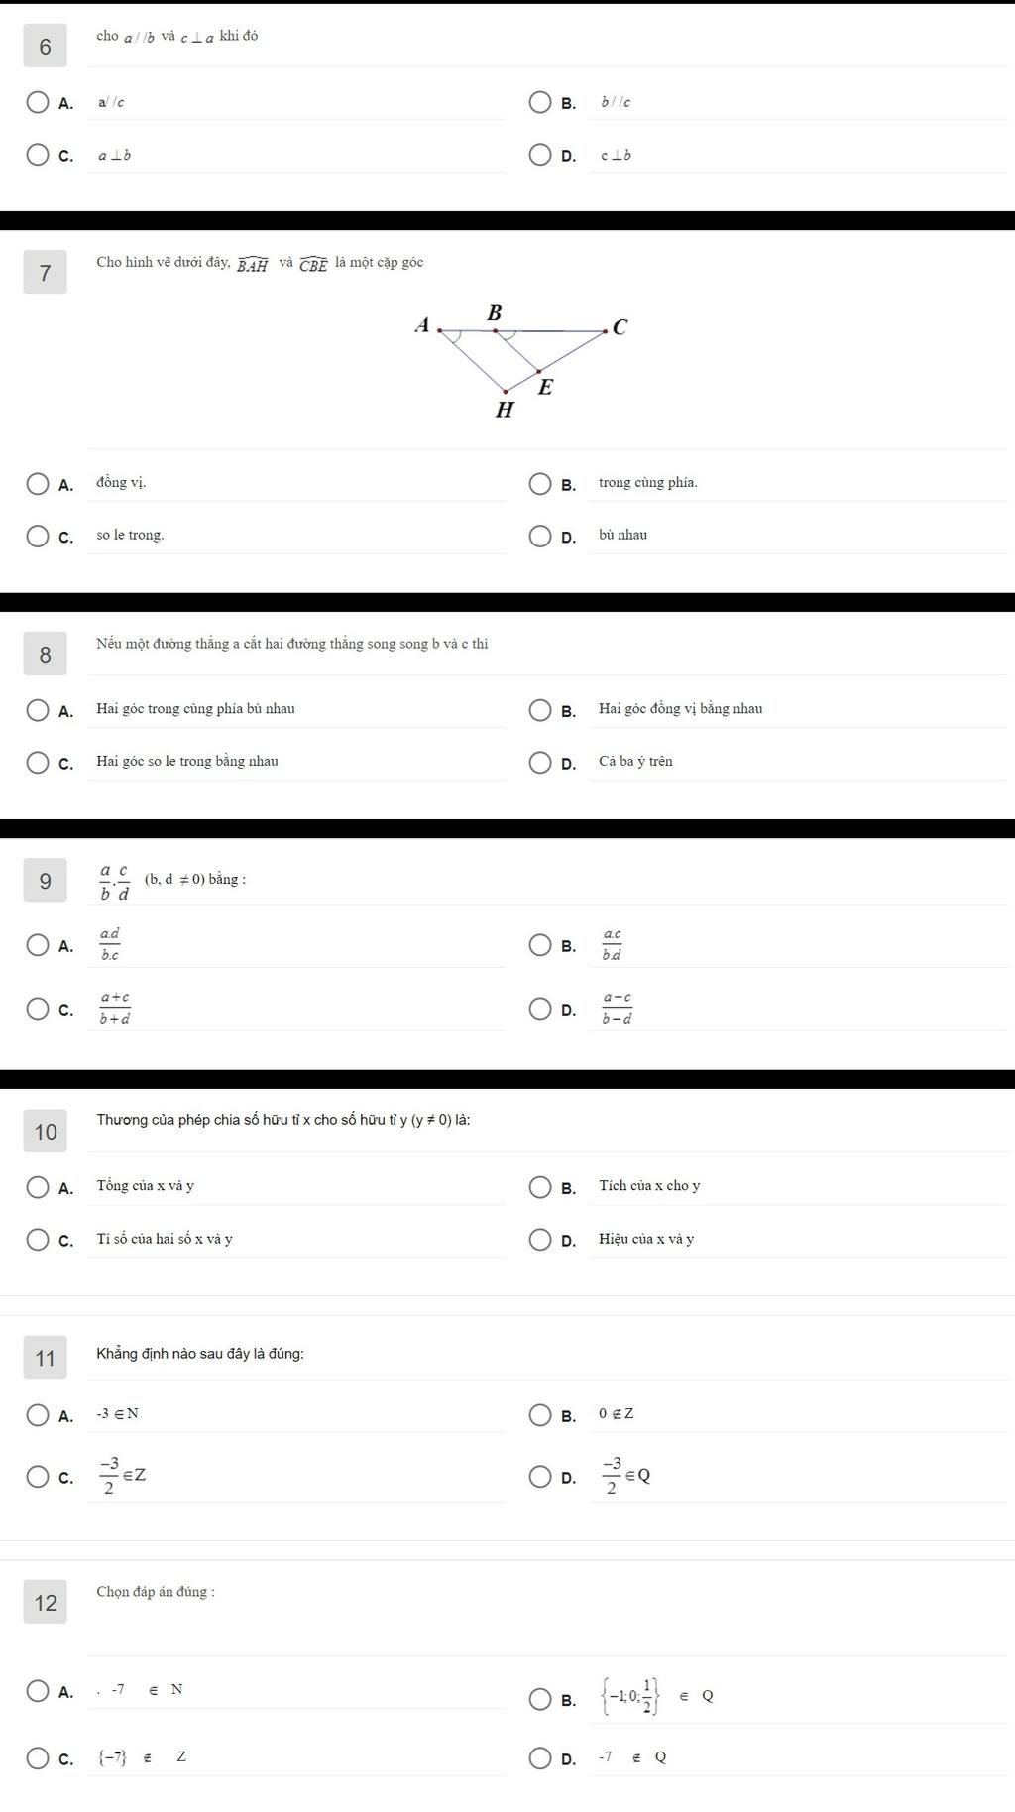Select "đồng vị" for question 7

pyautogui.click(x=38, y=483)
